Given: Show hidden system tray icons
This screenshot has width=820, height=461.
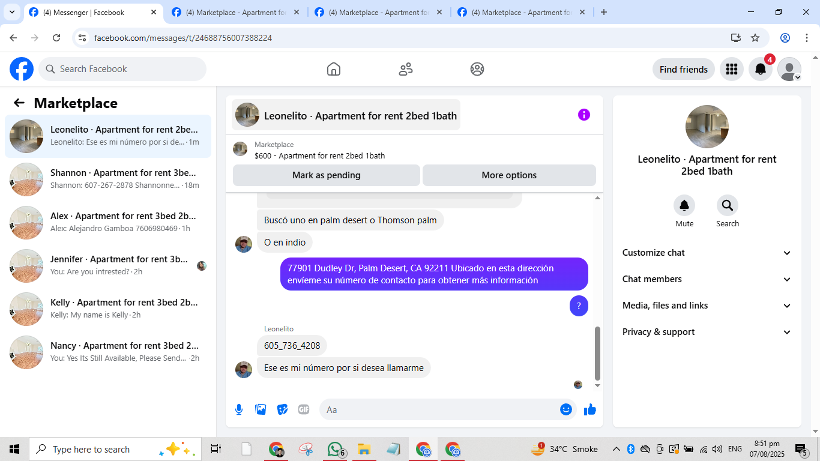Looking at the screenshot, I should [x=616, y=449].
